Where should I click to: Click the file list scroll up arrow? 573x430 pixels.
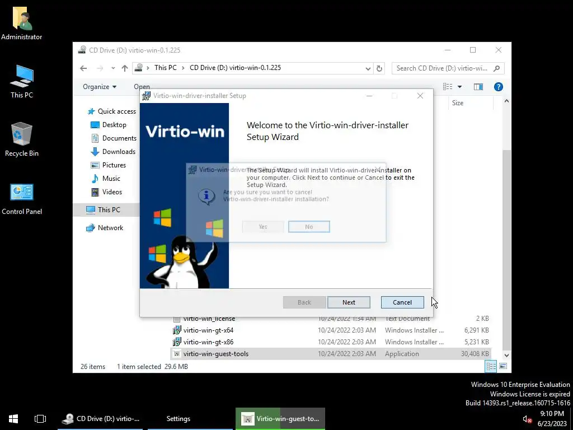tap(506, 101)
